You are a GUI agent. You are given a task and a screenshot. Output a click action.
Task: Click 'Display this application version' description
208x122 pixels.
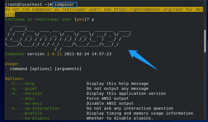126,93
